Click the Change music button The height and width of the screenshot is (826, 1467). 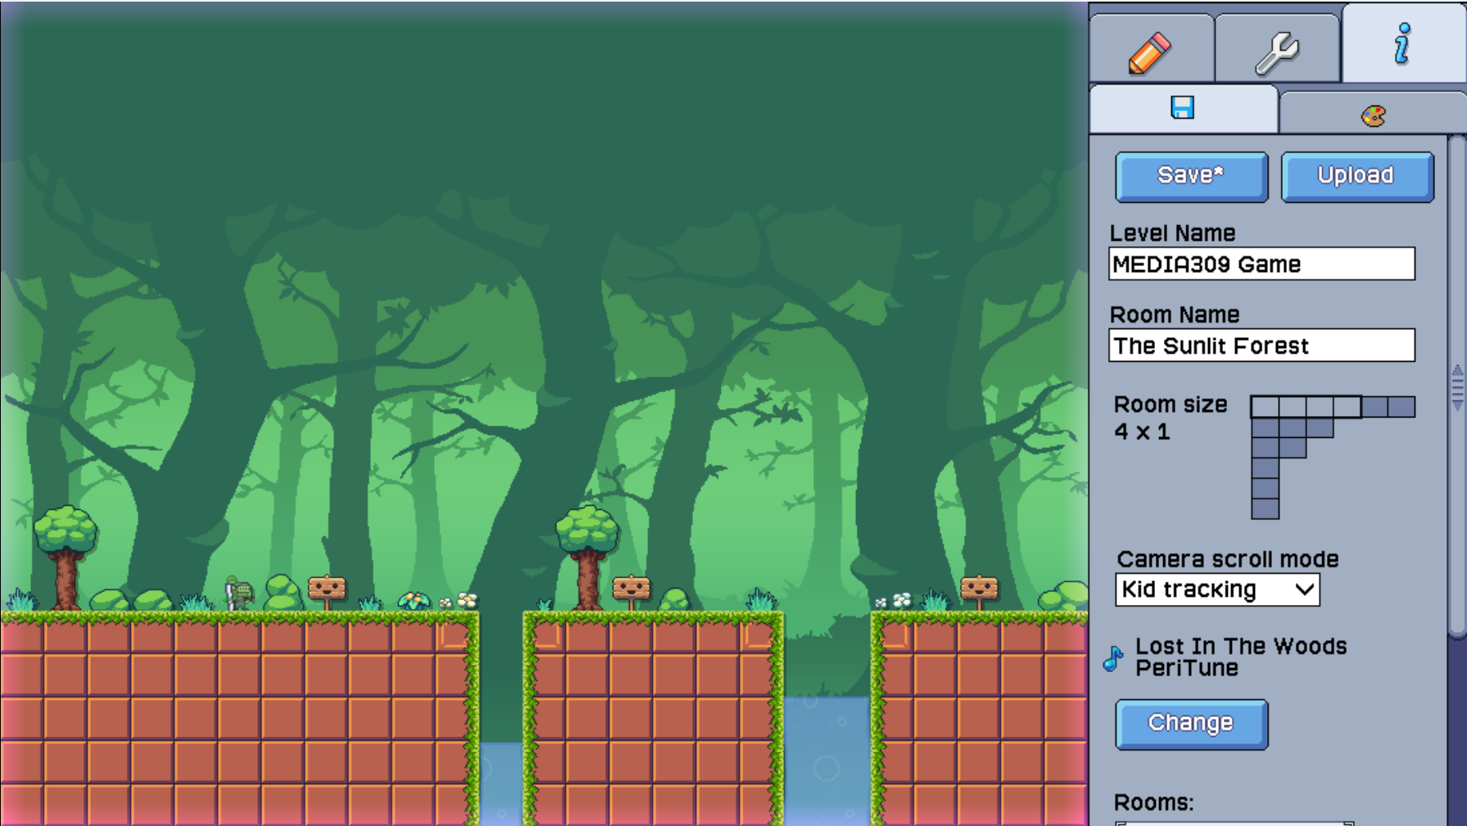(x=1191, y=724)
